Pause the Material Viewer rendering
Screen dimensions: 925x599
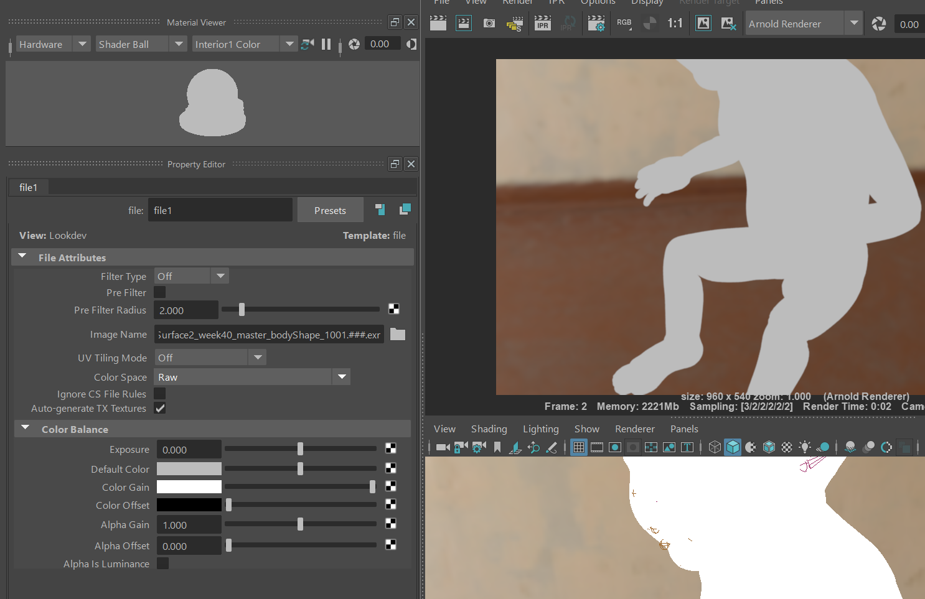pyautogui.click(x=326, y=44)
